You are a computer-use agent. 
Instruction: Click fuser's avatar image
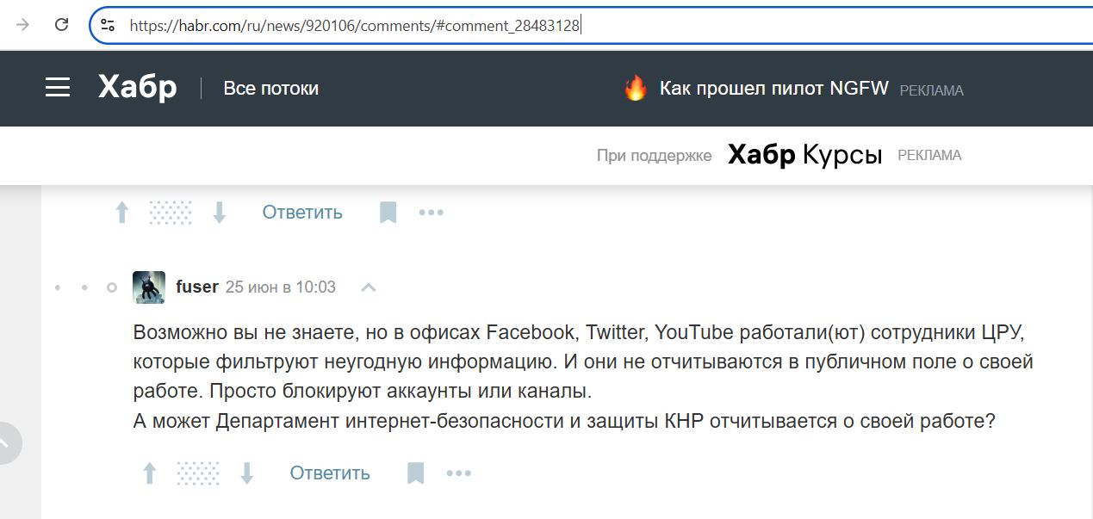point(149,287)
